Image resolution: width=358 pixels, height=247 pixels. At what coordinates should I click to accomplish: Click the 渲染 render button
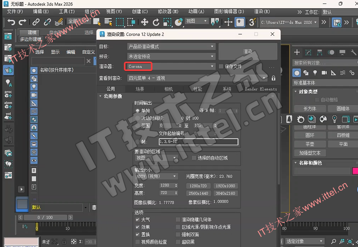[x=248, y=52]
